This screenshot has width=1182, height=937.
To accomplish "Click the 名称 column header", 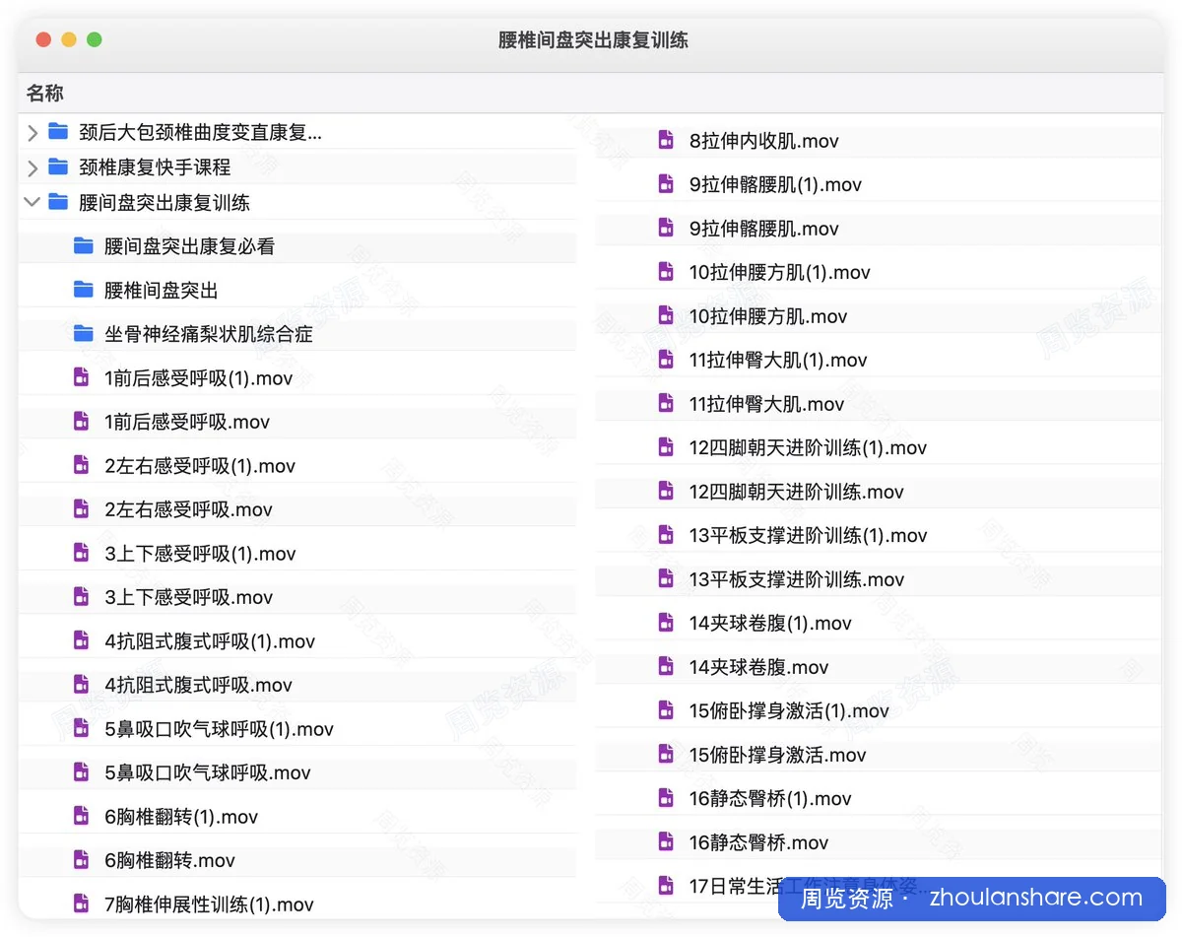I will (x=45, y=94).
